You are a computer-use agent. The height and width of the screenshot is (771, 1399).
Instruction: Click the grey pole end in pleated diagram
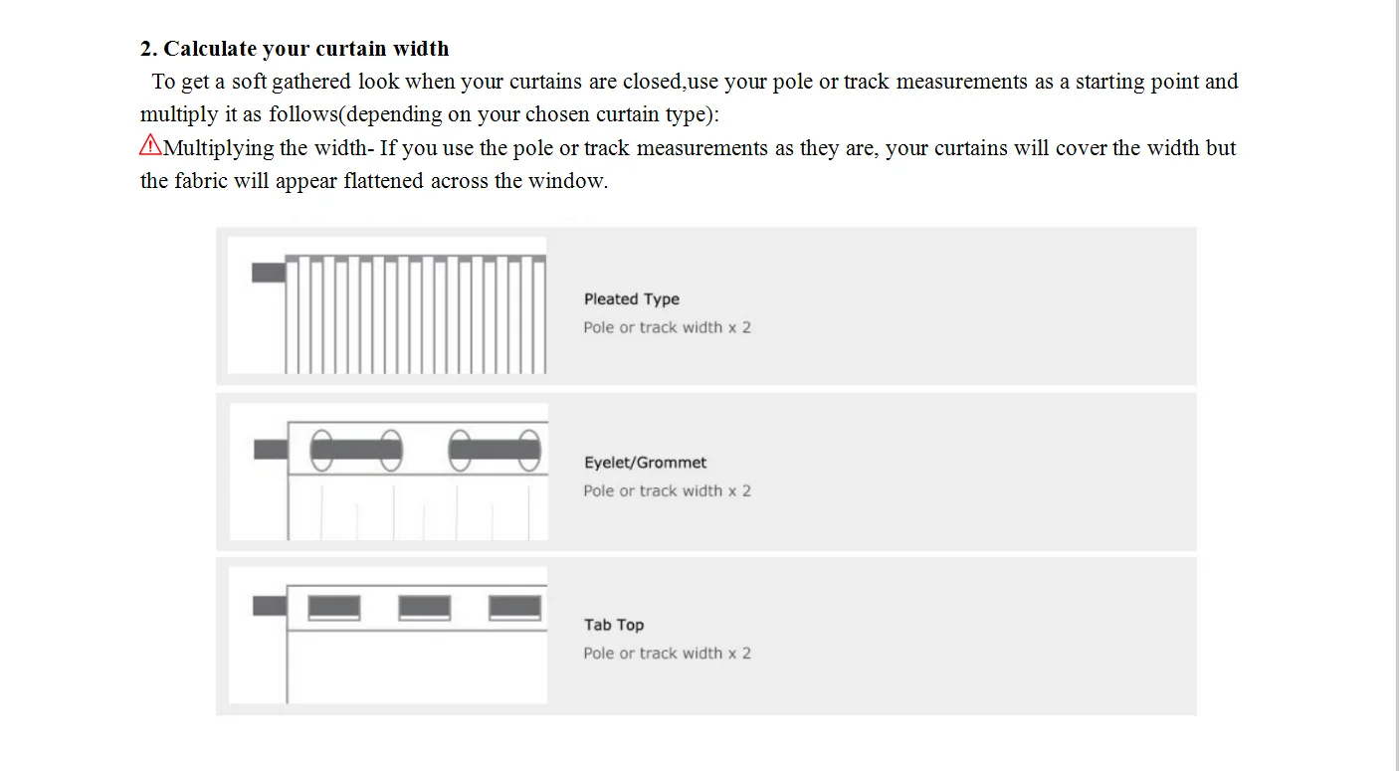tap(269, 272)
